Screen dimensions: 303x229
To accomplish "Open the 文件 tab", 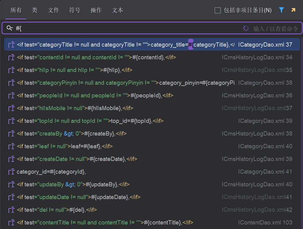I will click(53, 10).
